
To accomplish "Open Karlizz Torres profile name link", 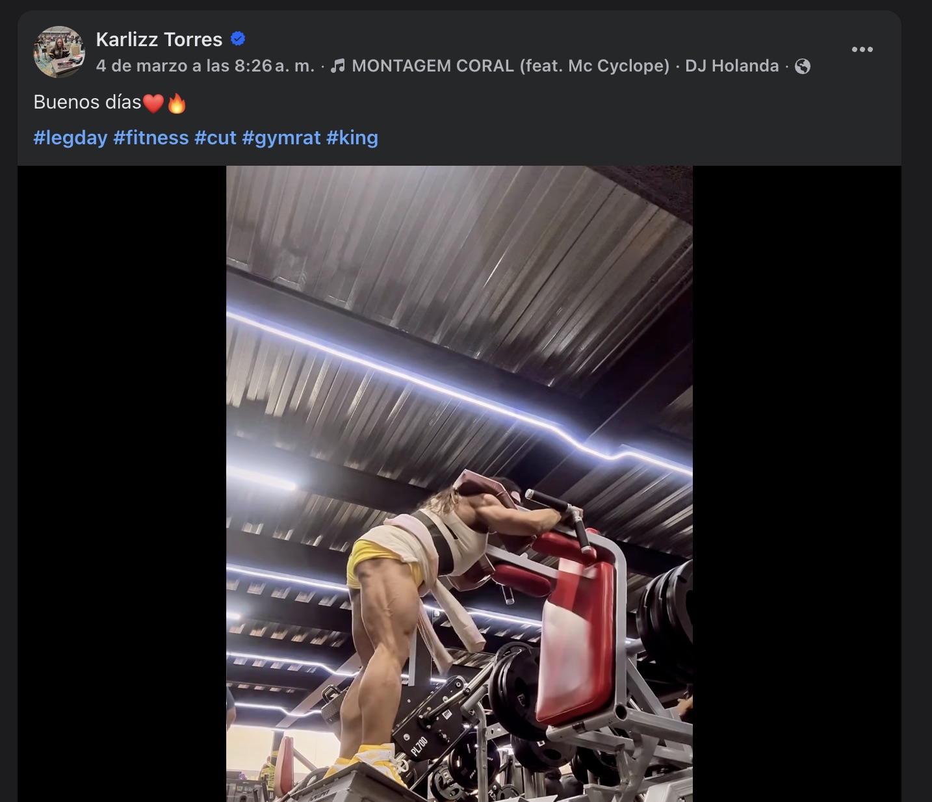I will pos(159,40).
